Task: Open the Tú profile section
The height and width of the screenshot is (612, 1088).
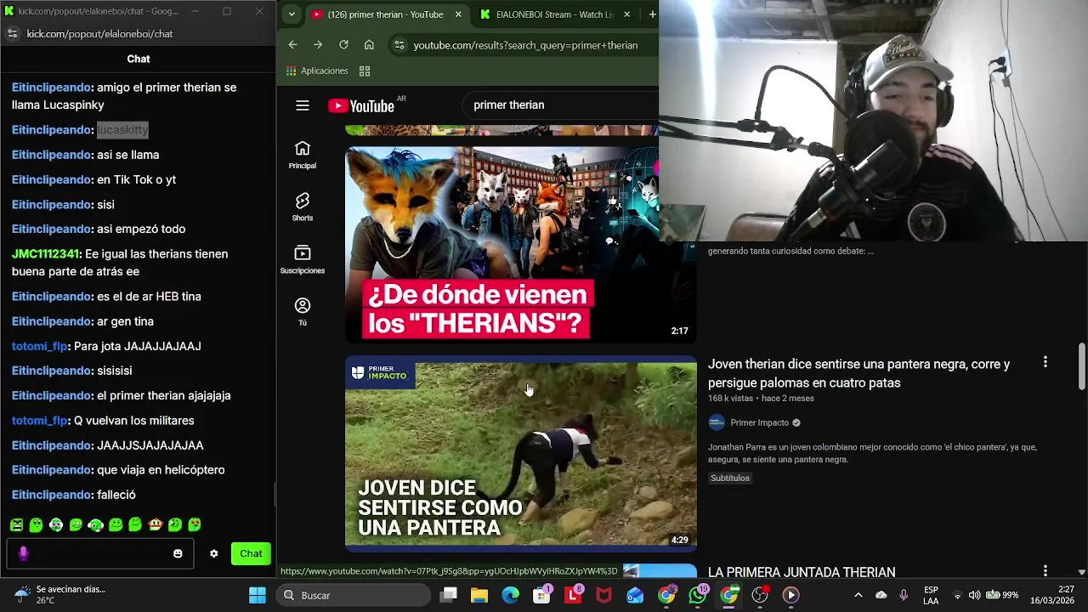Action: [303, 312]
